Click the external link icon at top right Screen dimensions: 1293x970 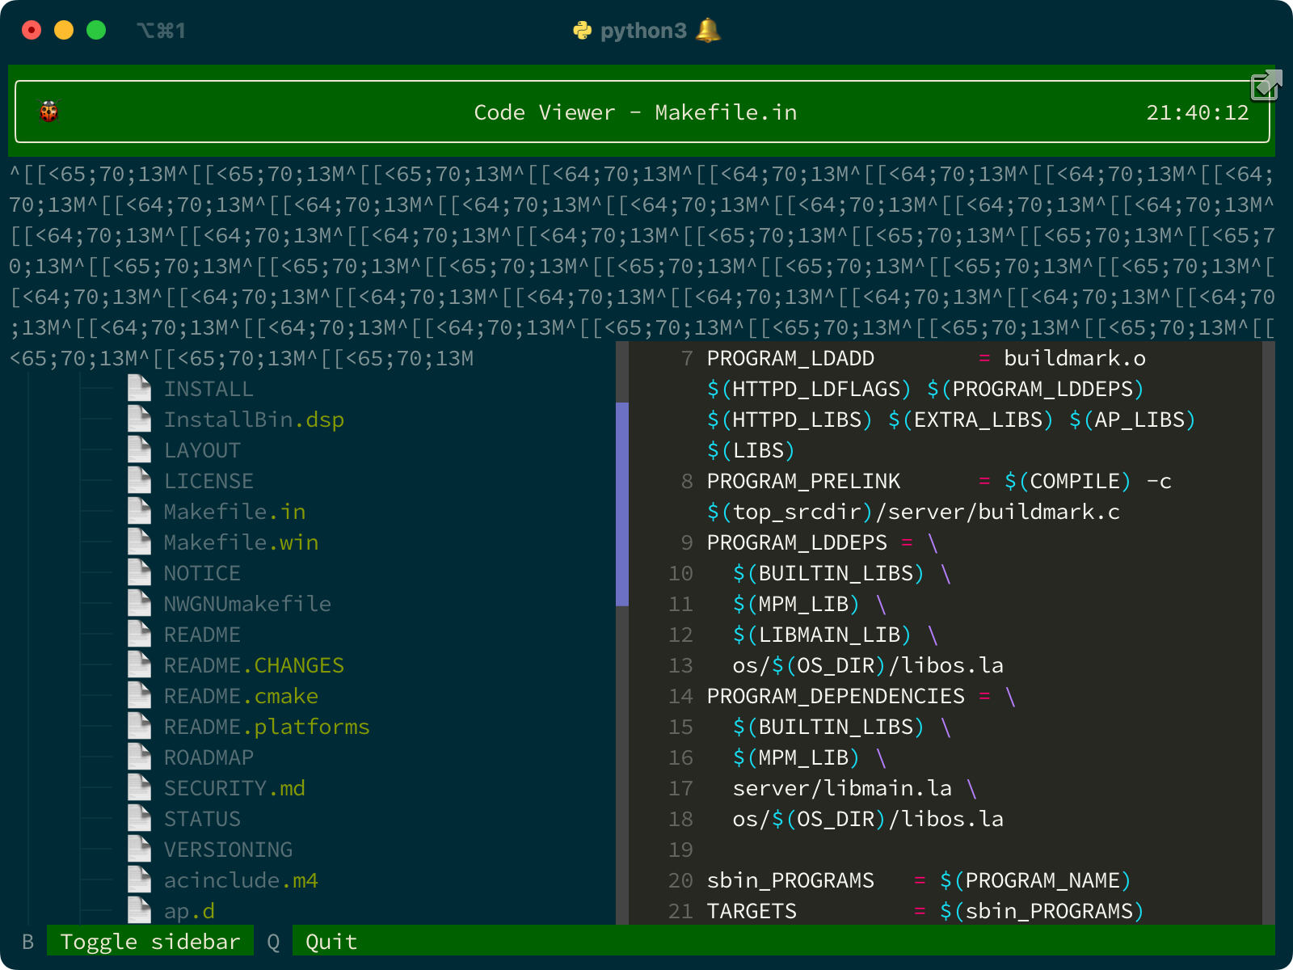[x=1266, y=84]
